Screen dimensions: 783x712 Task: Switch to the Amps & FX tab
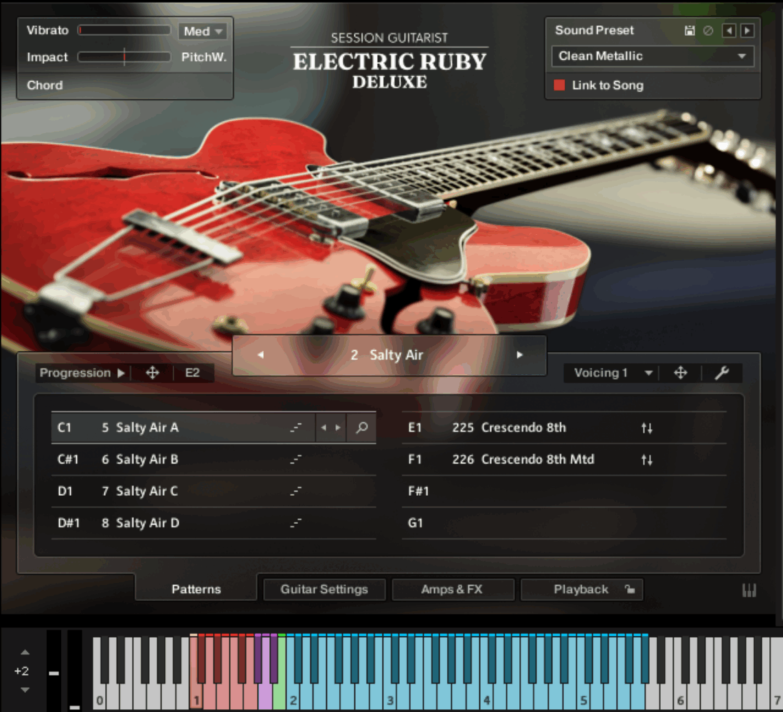click(x=453, y=589)
